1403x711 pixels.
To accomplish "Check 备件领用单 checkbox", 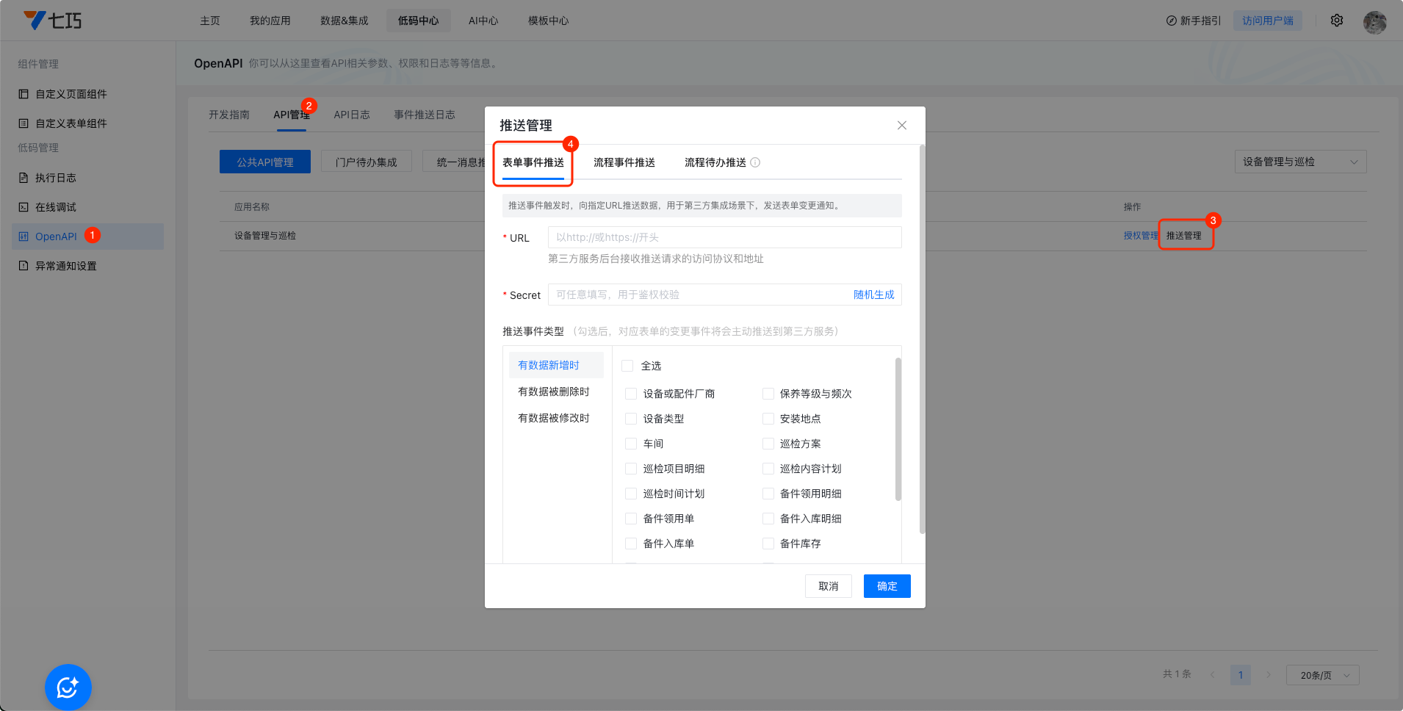I will tap(631, 519).
